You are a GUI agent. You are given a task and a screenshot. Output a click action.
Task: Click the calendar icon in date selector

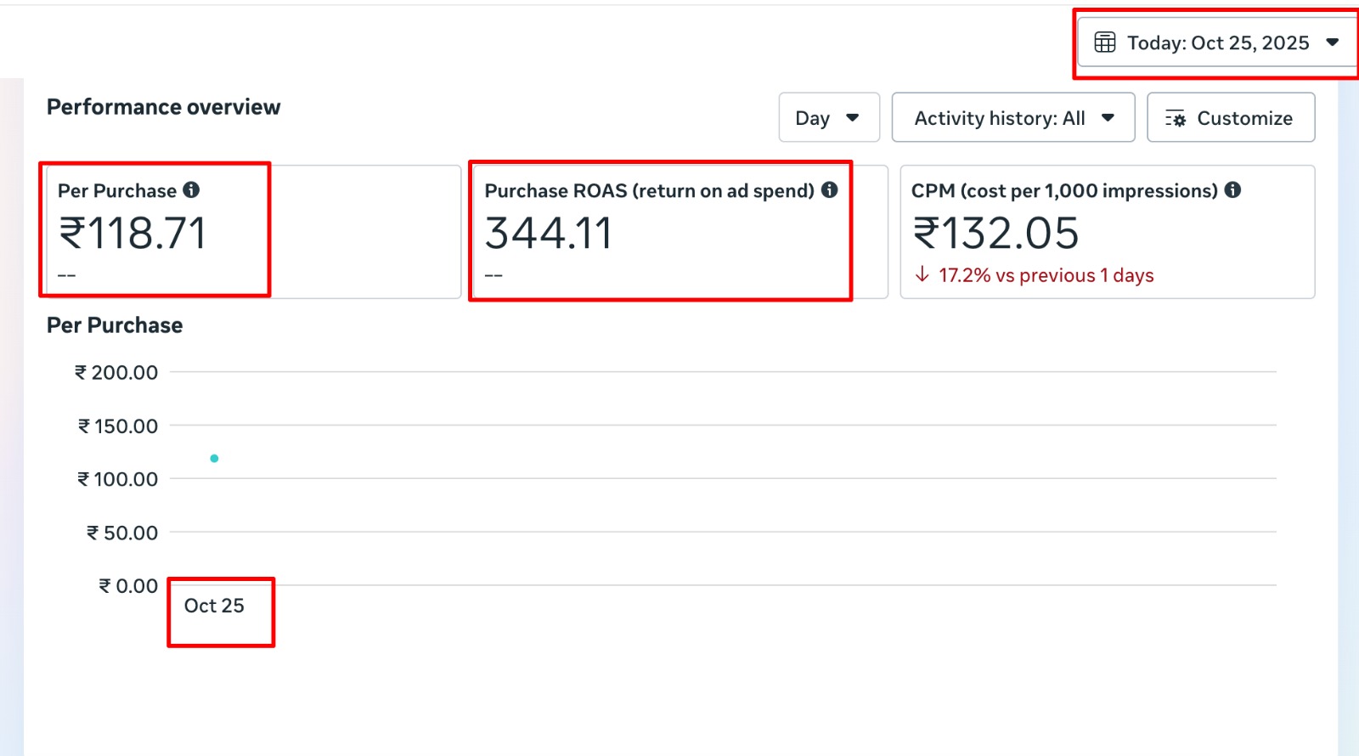[1104, 42]
